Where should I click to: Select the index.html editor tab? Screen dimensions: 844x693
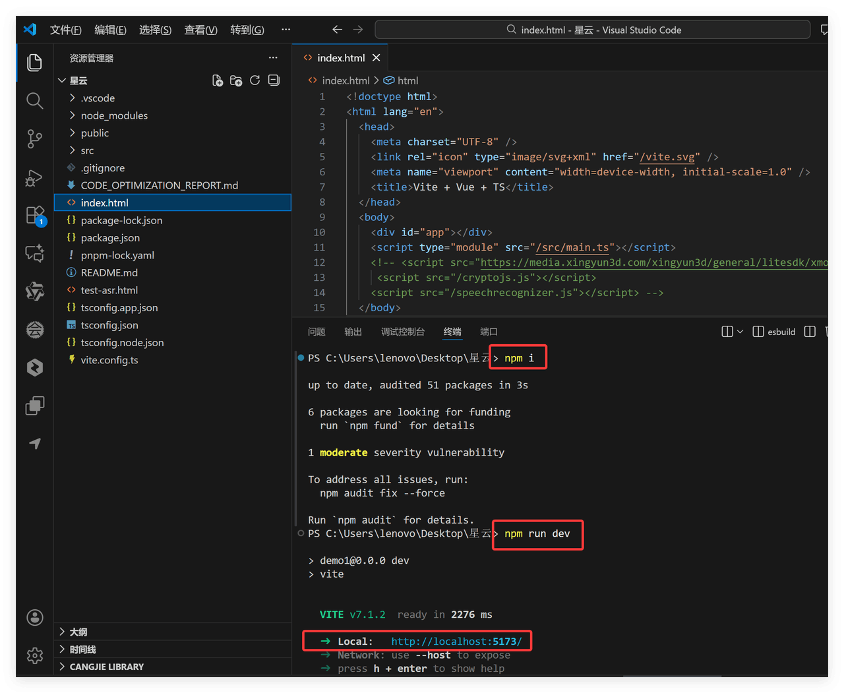(340, 58)
